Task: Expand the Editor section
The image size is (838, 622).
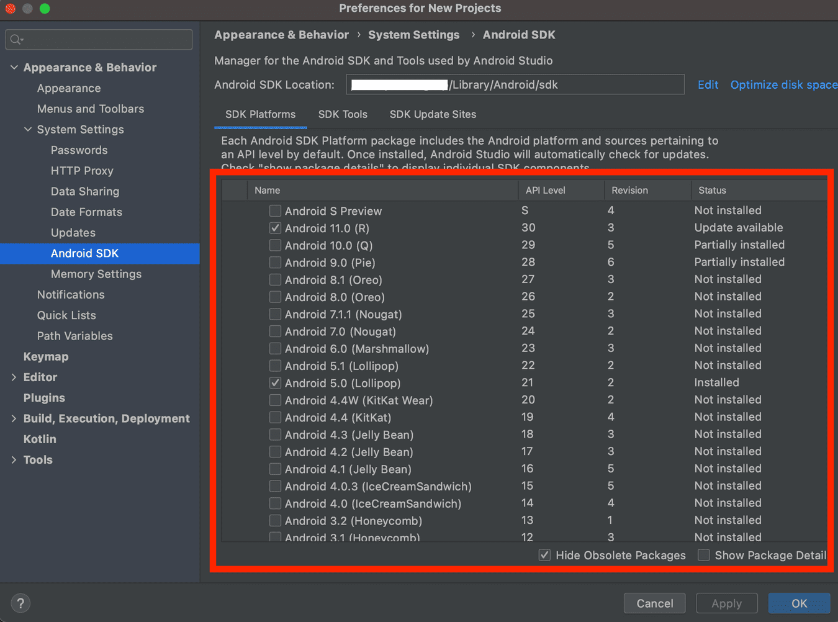Action: click(14, 377)
